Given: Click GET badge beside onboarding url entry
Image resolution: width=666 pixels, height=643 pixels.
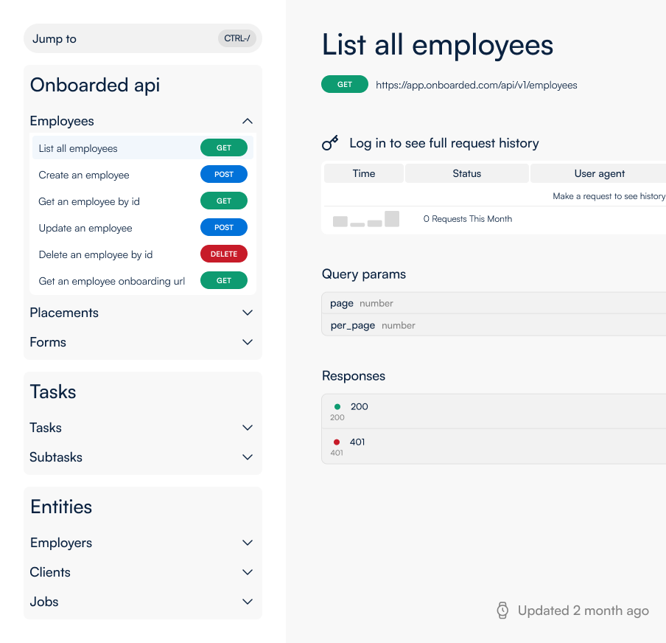Looking at the screenshot, I should coord(224,280).
